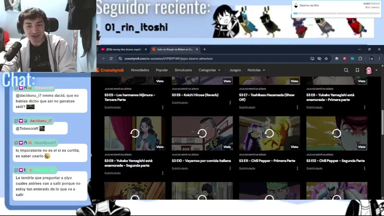Open the Novedades menu item
The width and height of the screenshot is (384, 216).
coord(140,70)
